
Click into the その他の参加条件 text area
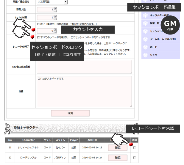[x=84, y=67]
